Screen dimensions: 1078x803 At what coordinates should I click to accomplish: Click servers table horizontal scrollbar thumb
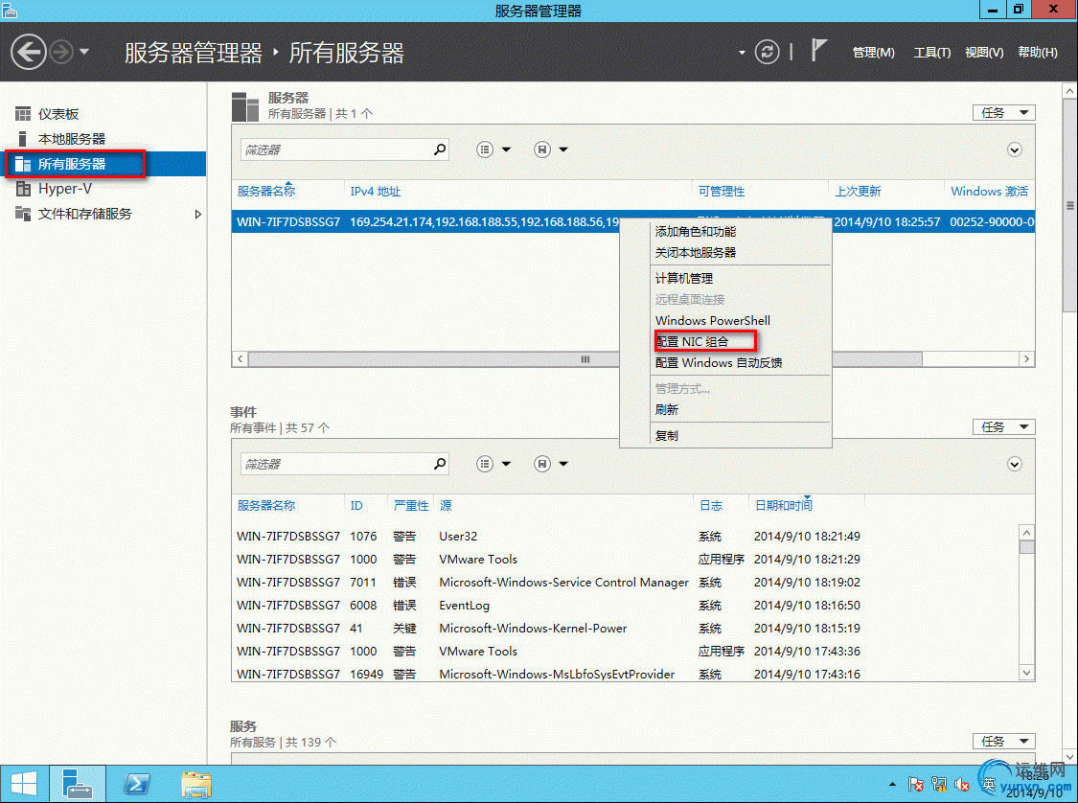585,359
